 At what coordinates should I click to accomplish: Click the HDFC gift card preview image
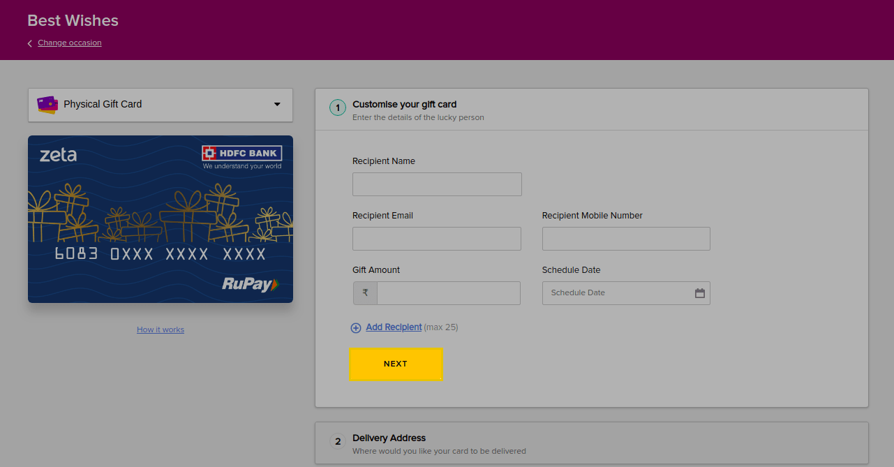(x=161, y=219)
